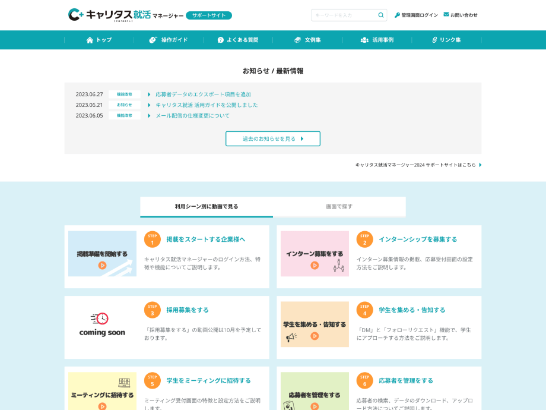
Task: Switch to the 画面で探す tab
Action: pyautogui.click(x=339, y=206)
